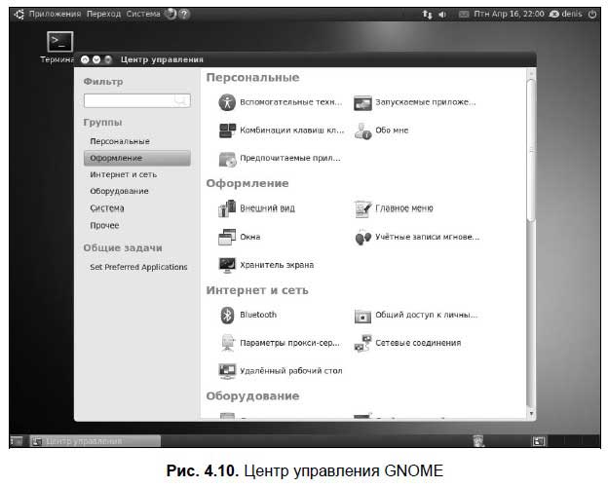
Task: Open the trash icon in bottom panel
Action: click(x=478, y=441)
